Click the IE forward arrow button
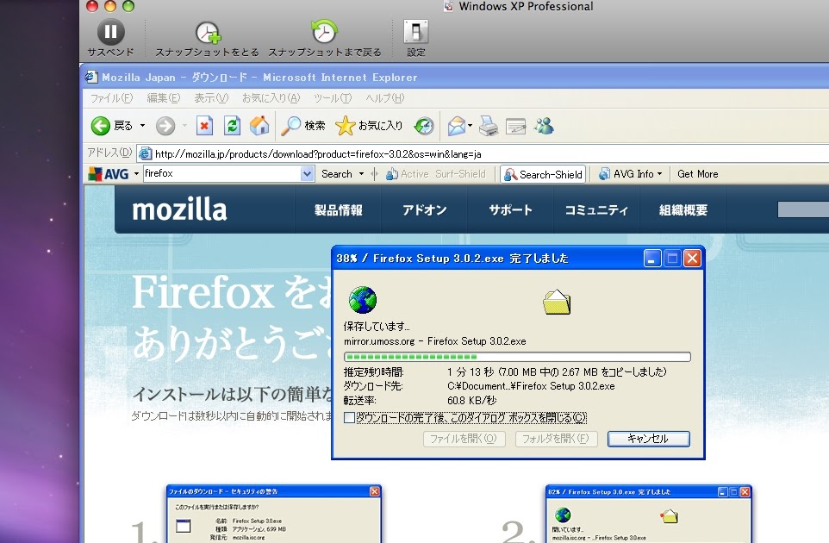The height and width of the screenshot is (543, 829). pos(165,126)
